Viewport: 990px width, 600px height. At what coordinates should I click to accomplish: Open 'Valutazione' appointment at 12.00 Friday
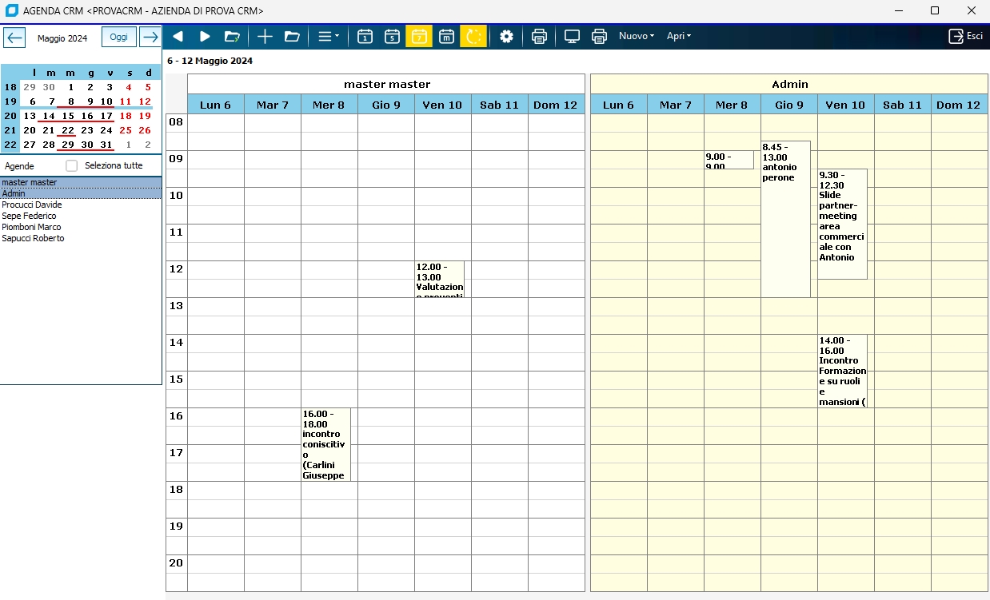[439, 279]
